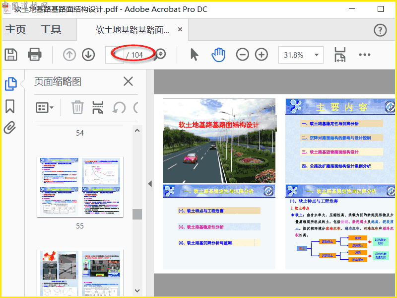
Task: Click the thumbnail scrollbar up arrow
Action: point(137,131)
